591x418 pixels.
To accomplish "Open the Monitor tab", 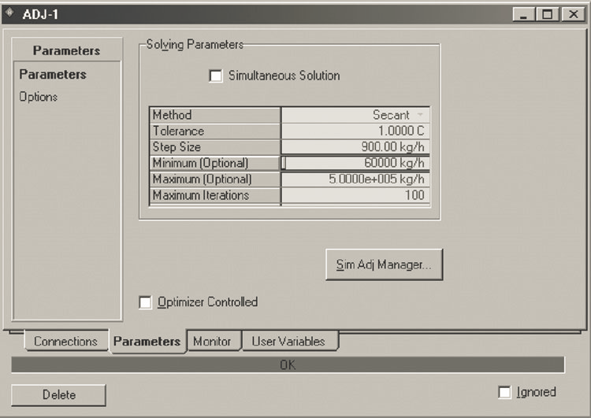I will coord(212,342).
